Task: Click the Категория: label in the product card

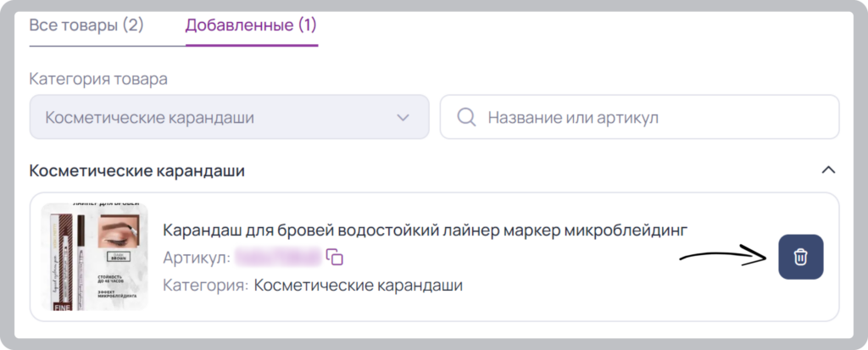Action: pos(205,286)
